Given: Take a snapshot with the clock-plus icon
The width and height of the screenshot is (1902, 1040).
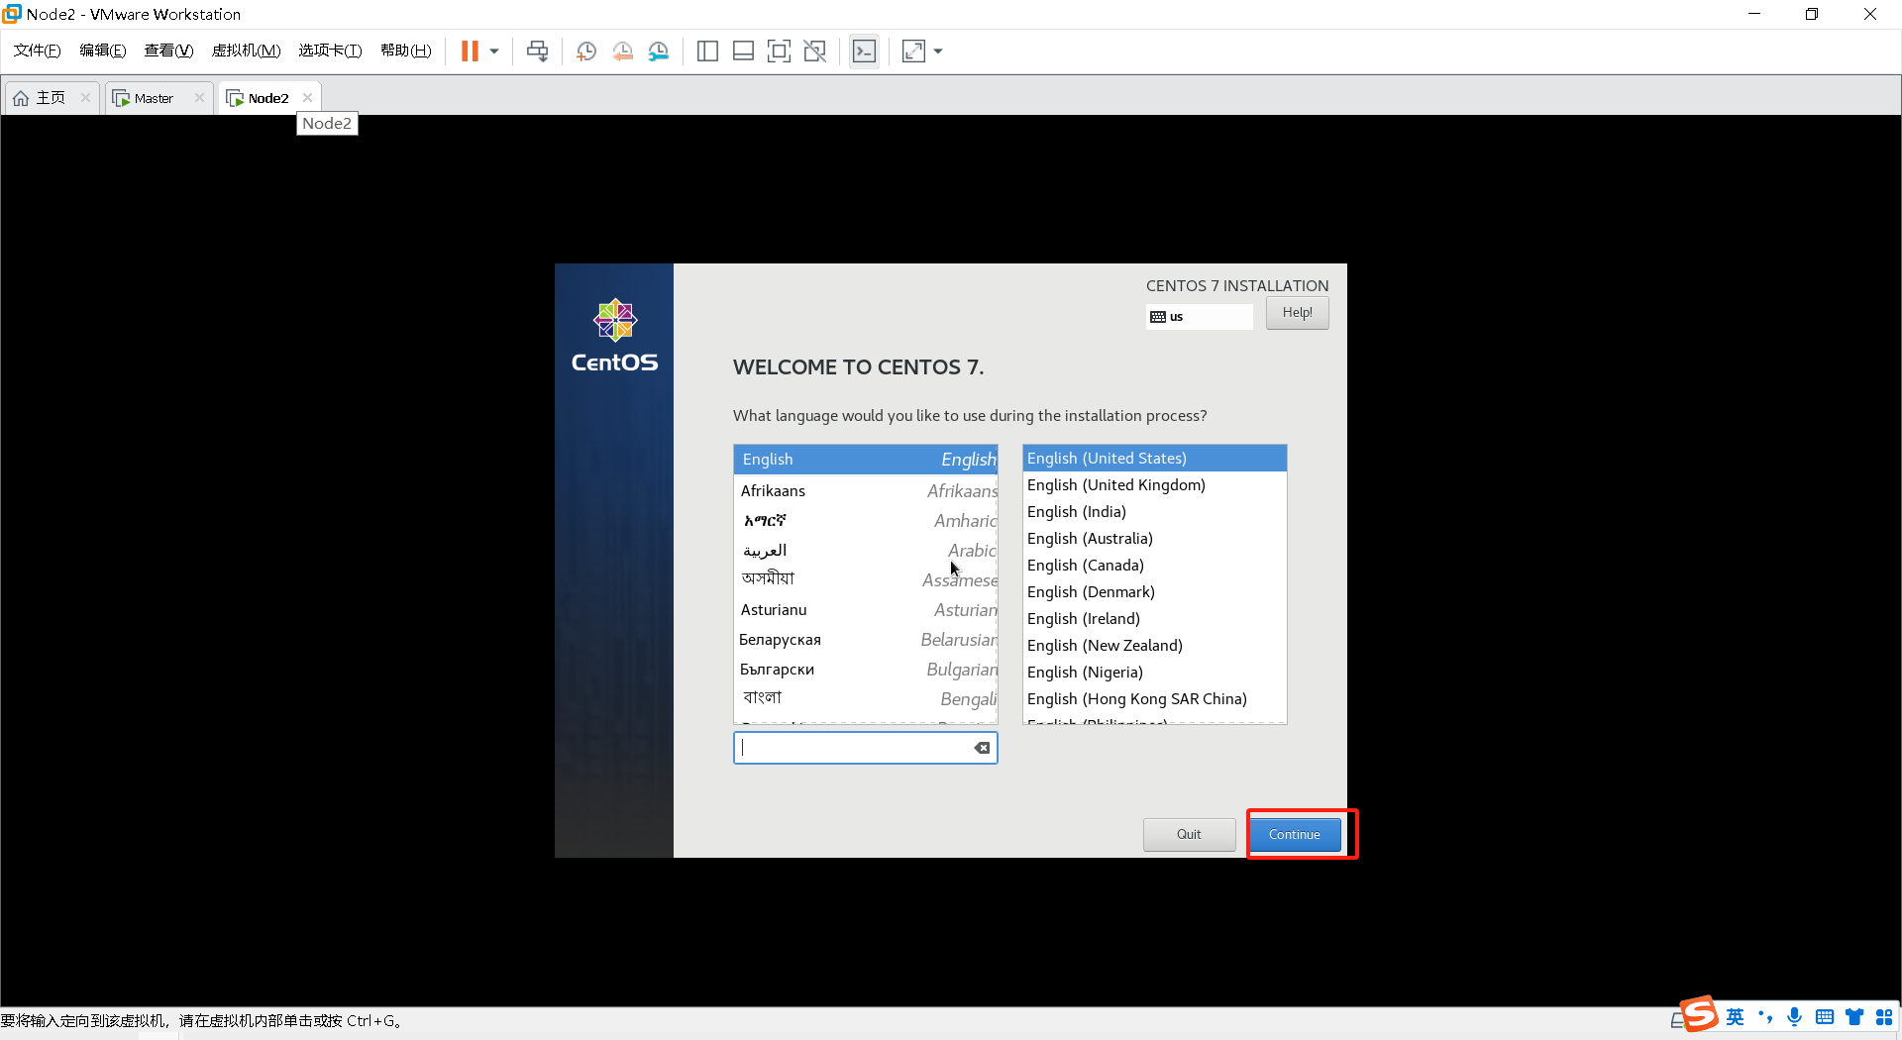Looking at the screenshot, I should tap(586, 52).
